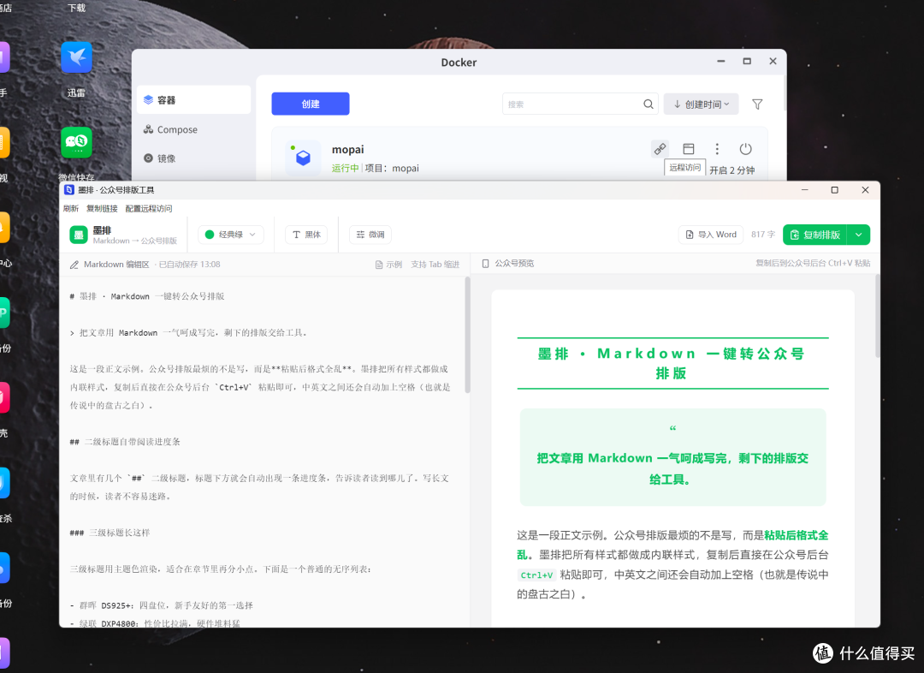The width and height of the screenshot is (924, 673).
Task: Click the green quote block in preview
Action: (672, 458)
